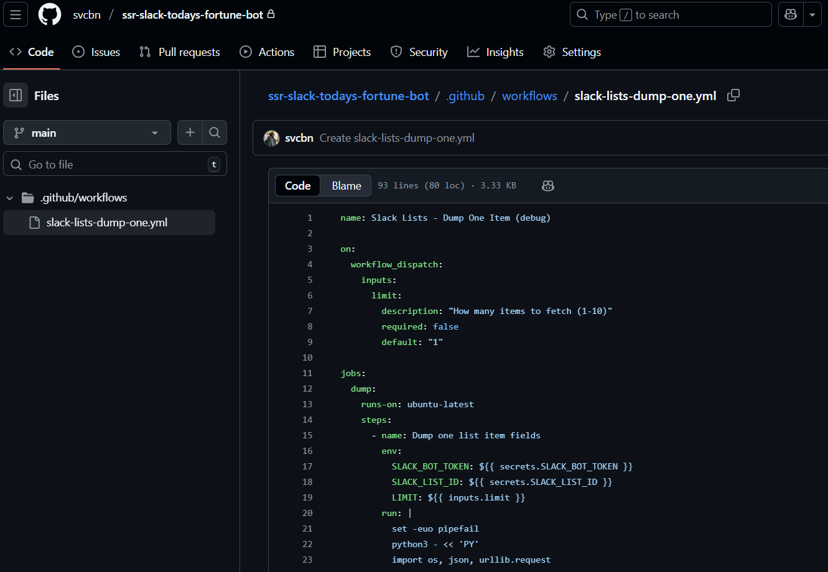Click the file info '93 lines (80 loc)'
This screenshot has height=572, width=828.
pos(447,185)
